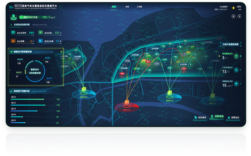Click the 园区概览 park overview button

click(x=200, y=117)
